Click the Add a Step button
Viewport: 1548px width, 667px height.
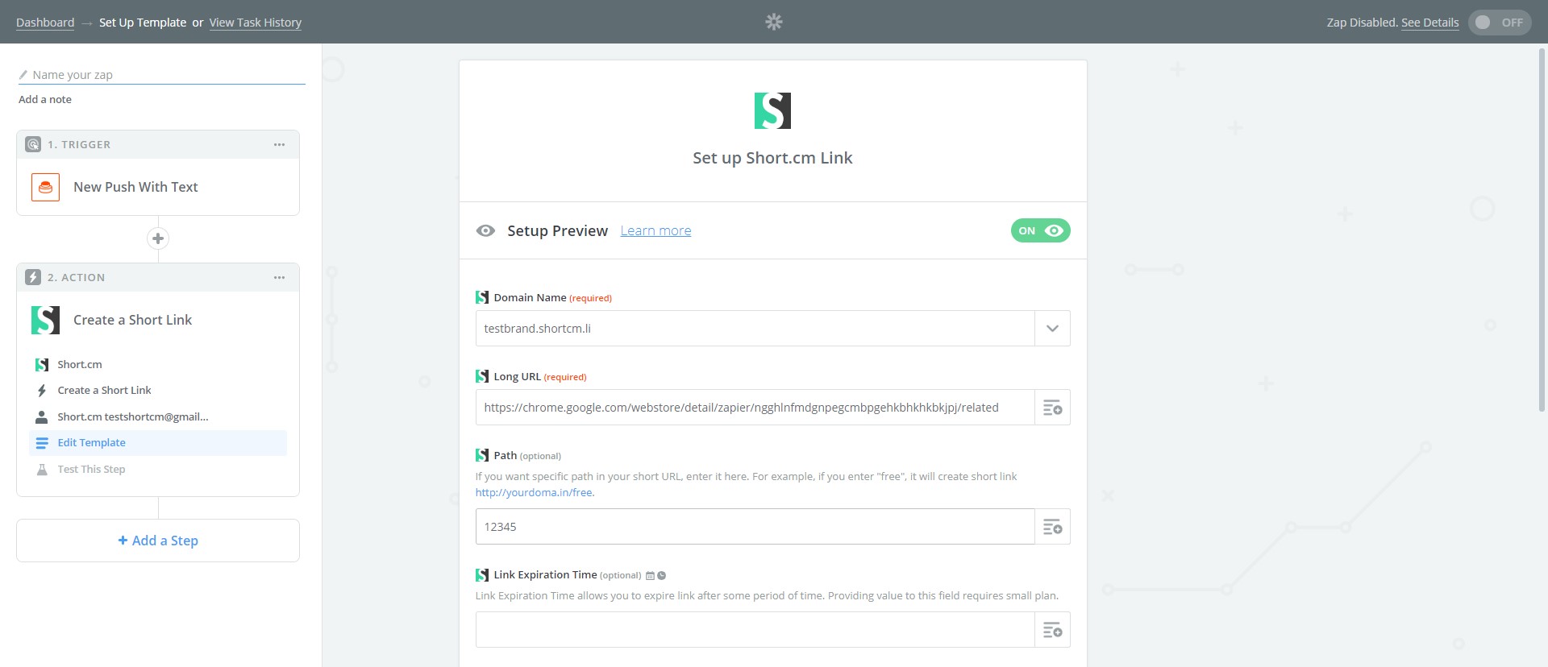click(x=158, y=541)
